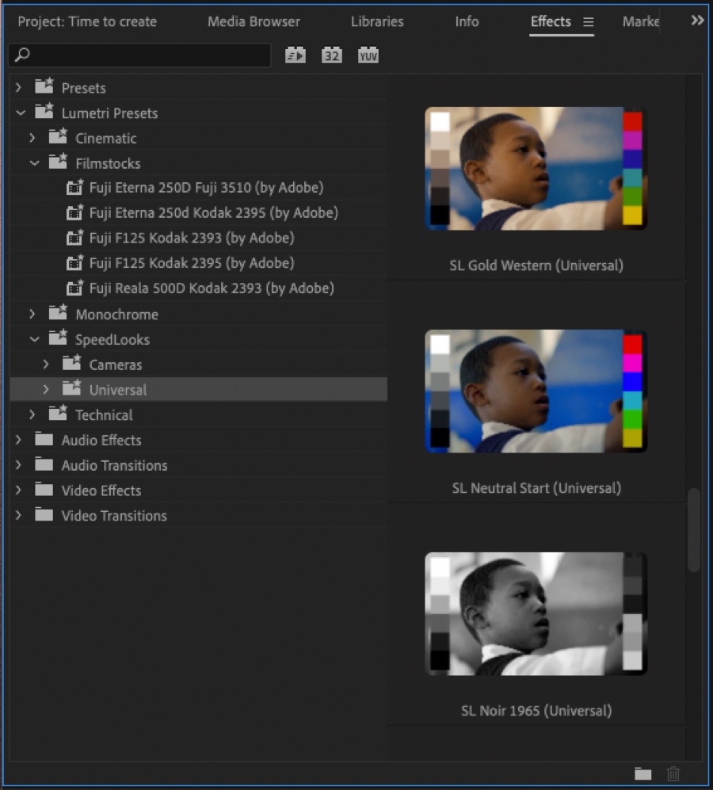The height and width of the screenshot is (790, 713).
Task: Open the Media Browser tab
Action: [254, 21]
